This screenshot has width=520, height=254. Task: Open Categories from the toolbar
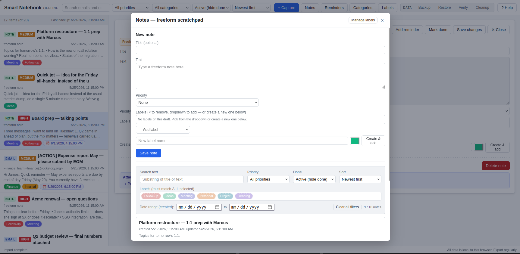click(363, 8)
